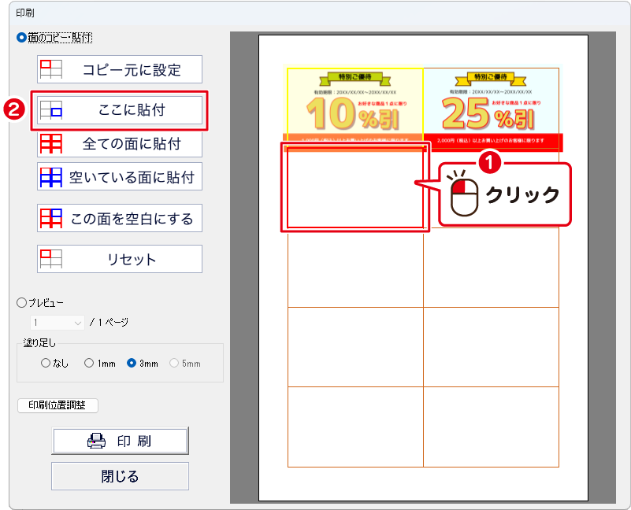Screen dimensions: 631x510
Task: Choose 3mm bleed option
Action: pos(132,363)
